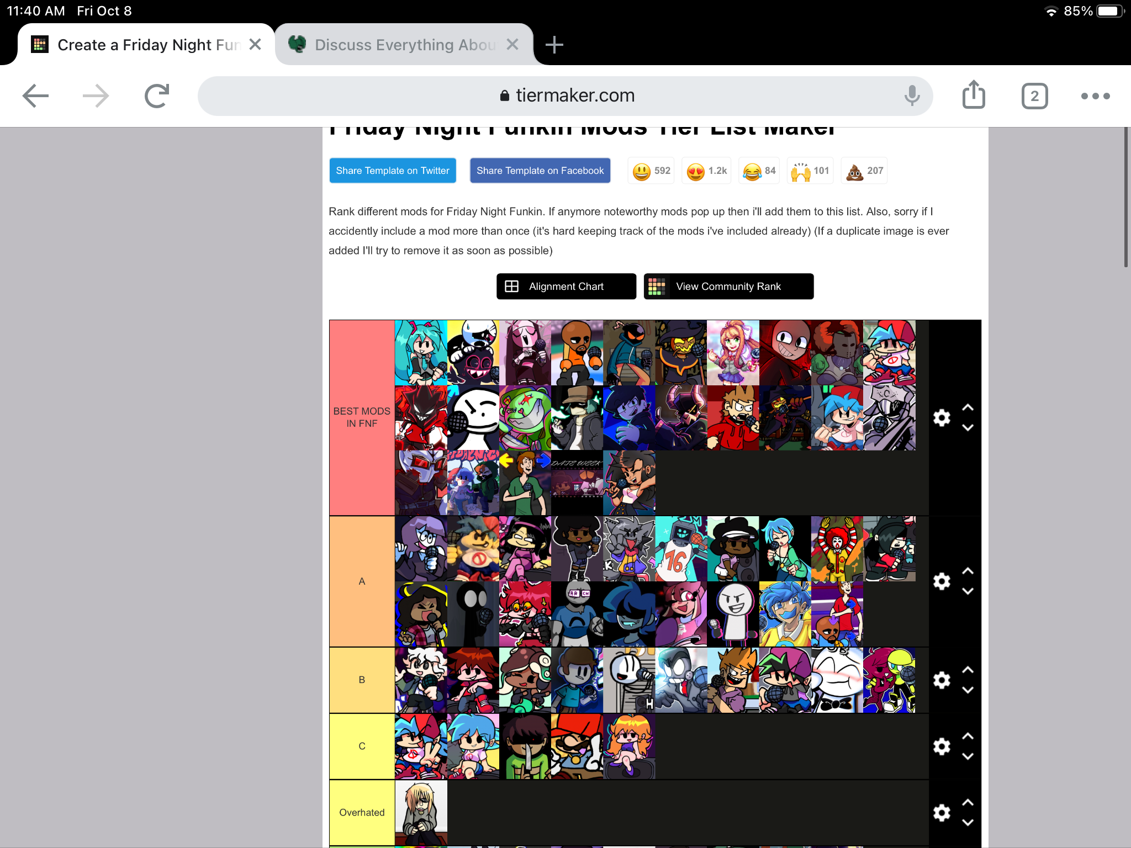Select the number 16 jersey thumbnail in tier A
This screenshot has height=848, width=1131.
tap(681, 549)
